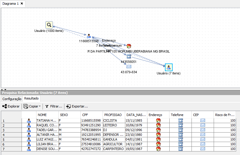Click the Telefone icon in RAQUEL row
The image size is (240, 155).
[180, 125]
